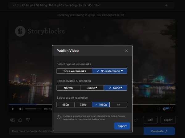Choose None for invideo AI branding
The image size is (185, 138).
[116, 88]
